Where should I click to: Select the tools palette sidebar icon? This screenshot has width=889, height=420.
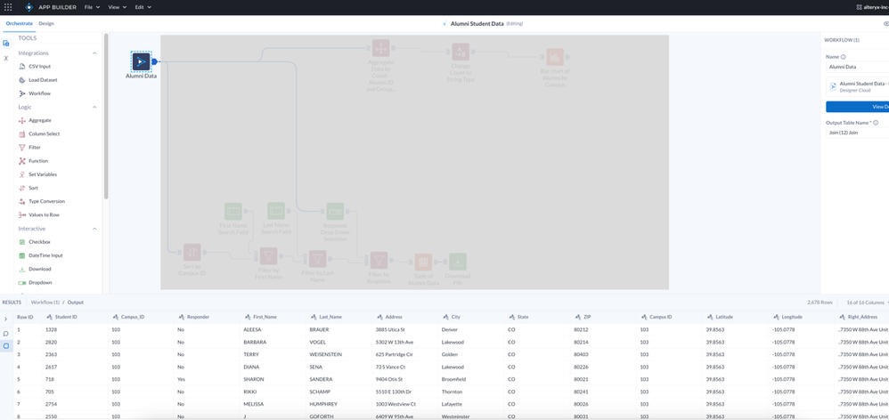(x=5, y=43)
